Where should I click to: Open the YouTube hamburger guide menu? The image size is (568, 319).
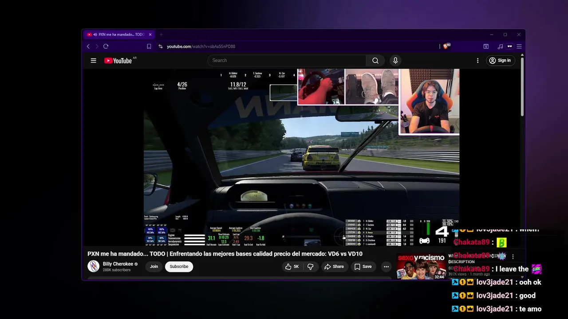(x=93, y=61)
